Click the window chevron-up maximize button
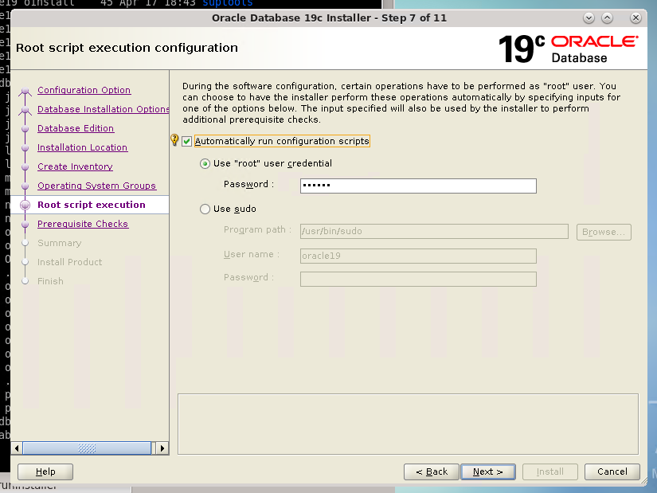This screenshot has width=657, height=493. [607, 18]
